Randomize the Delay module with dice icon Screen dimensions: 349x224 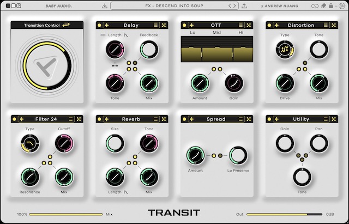(164, 25)
